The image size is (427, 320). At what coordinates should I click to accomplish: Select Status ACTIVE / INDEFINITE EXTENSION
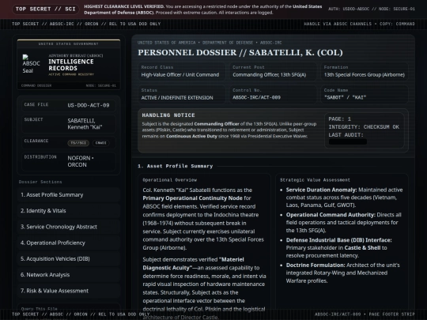click(x=177, y=98)
